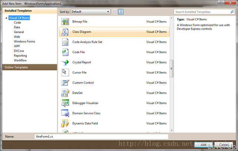
Task: Click the scroll up arrow in list
Action: coord(171,18)
